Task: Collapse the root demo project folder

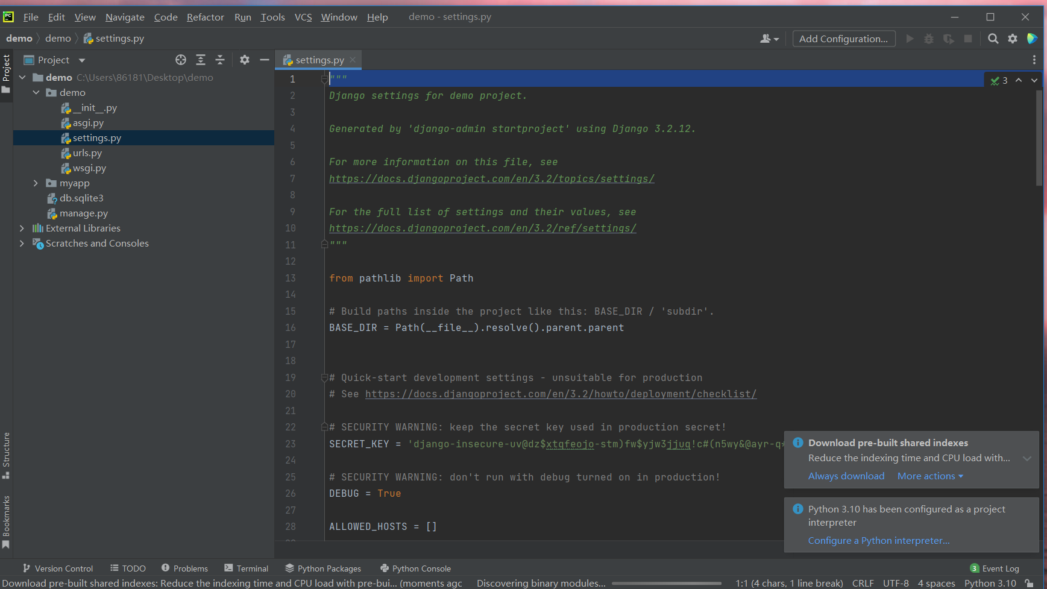Action: click(x=22, y=77)
